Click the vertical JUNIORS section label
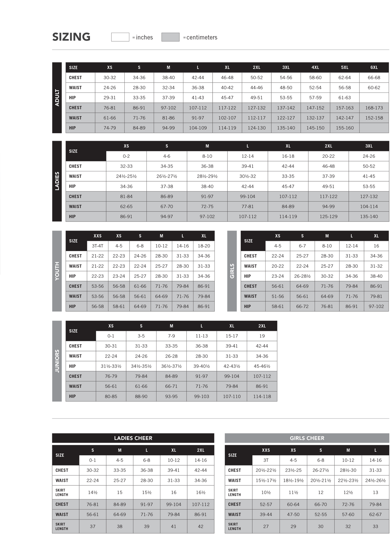This screenshot has height=535, width=391. click(57, 361)
